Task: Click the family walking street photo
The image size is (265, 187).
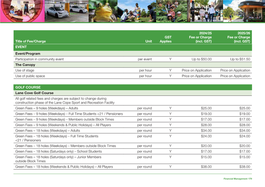Action: (x=205, y=11)
